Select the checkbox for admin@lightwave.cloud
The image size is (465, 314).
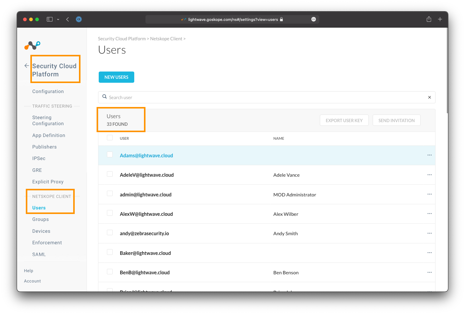(x=110, y=194)
